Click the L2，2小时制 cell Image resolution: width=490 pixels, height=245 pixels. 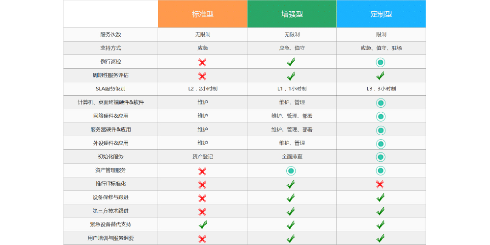202,89
